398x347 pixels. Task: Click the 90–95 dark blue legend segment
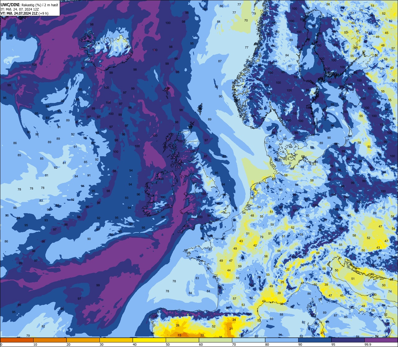(315, 340)
